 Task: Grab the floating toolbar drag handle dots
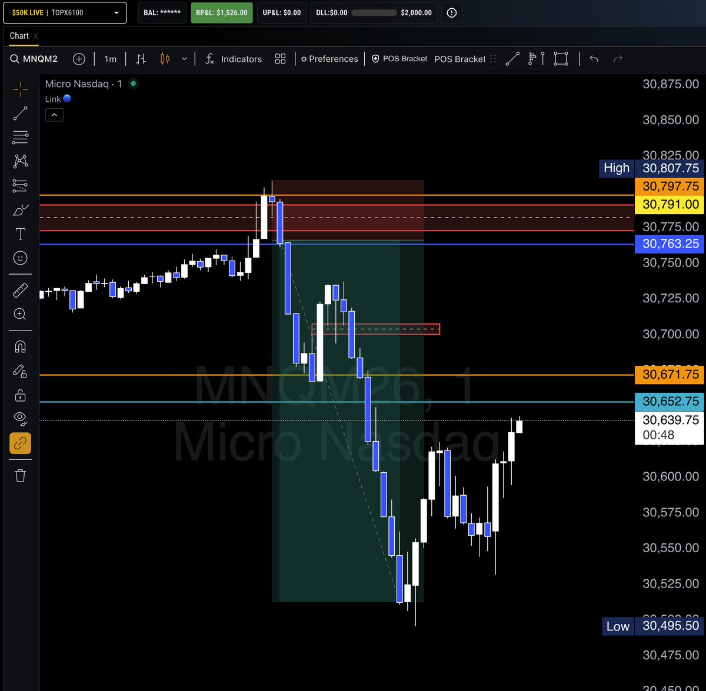point(493,59)
